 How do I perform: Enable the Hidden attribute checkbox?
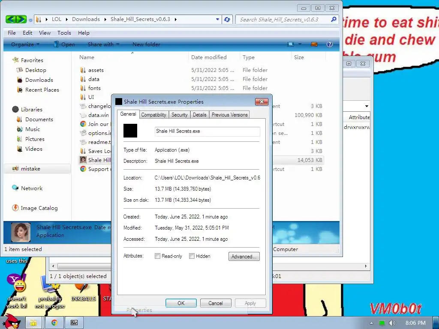point(192,256)
